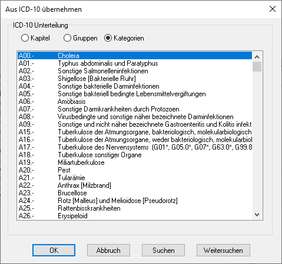Select the A23.- Brucellose row
This screenshot has height=264, width=282.
[x=135, y=193]
